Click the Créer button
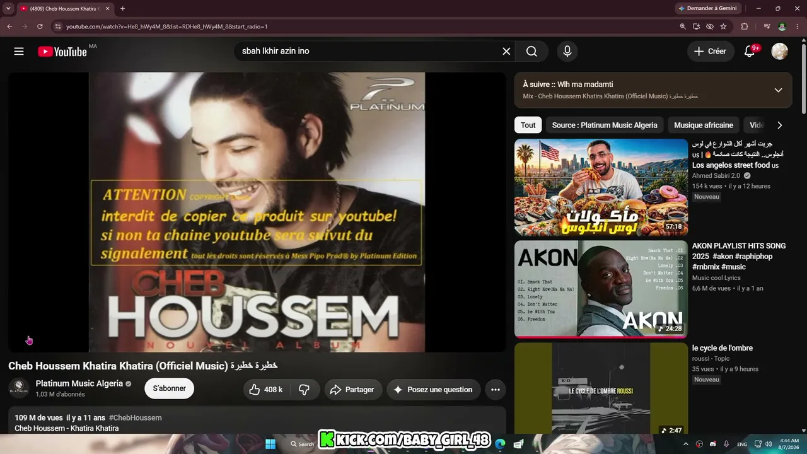 click(x=711, y=51)
